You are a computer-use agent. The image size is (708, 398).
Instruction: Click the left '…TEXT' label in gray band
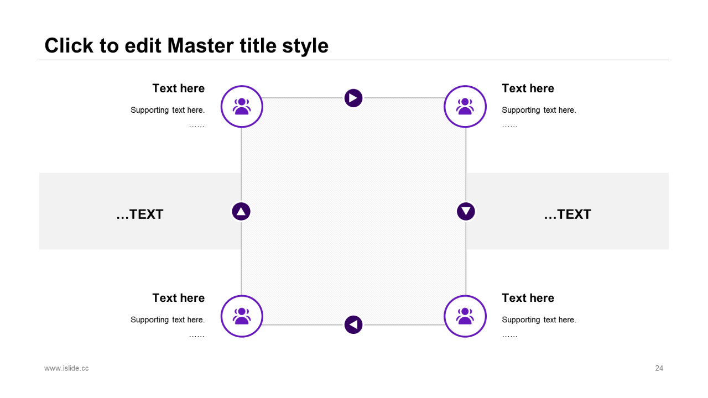[140, 214]
